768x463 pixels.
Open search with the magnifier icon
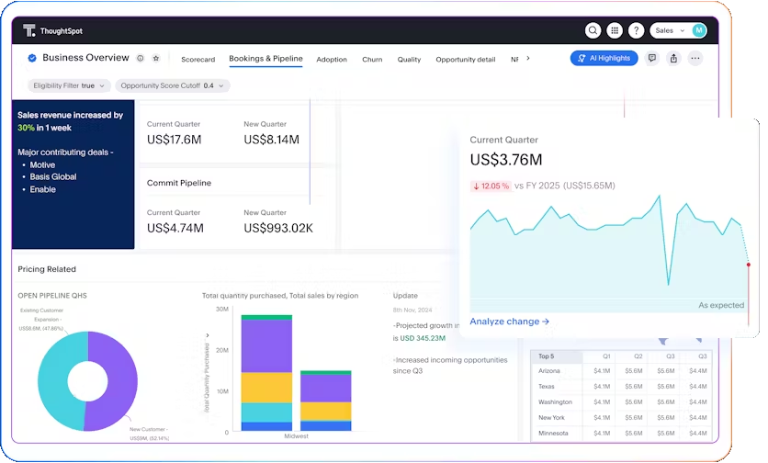coord(593,30)
